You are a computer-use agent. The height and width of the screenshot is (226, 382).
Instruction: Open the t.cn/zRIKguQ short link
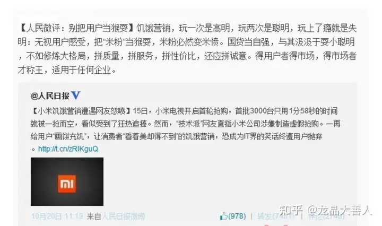pyautogui.click(x=68, y=149)
